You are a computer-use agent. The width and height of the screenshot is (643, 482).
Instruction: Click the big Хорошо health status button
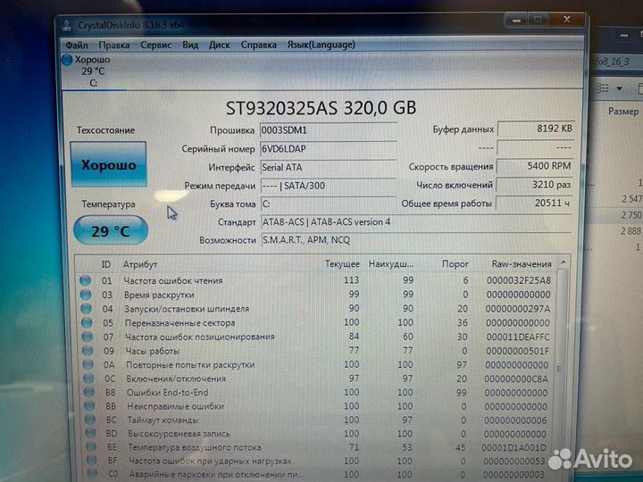pos(108,164)
